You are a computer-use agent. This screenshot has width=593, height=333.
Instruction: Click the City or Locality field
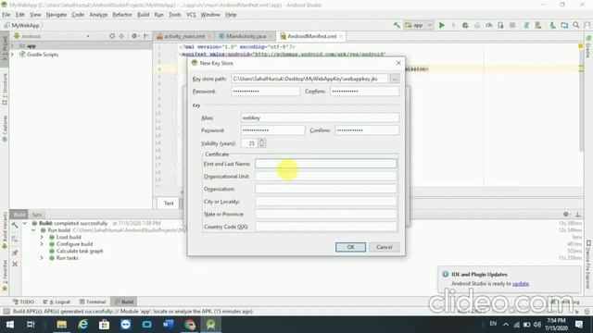325,202
